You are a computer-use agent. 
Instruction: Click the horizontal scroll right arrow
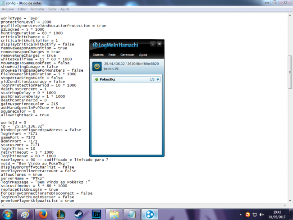tap(285, 205)
